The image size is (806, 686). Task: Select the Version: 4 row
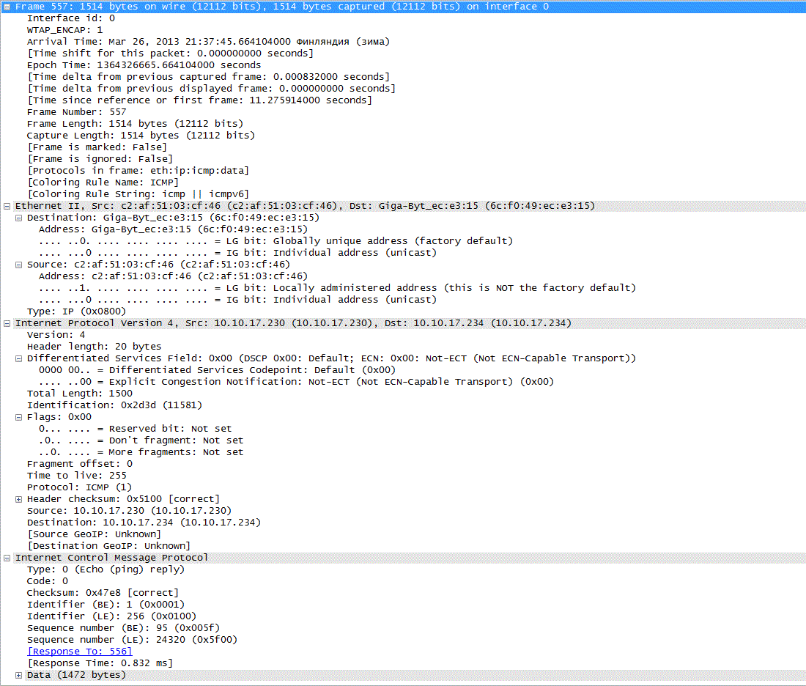56,335
